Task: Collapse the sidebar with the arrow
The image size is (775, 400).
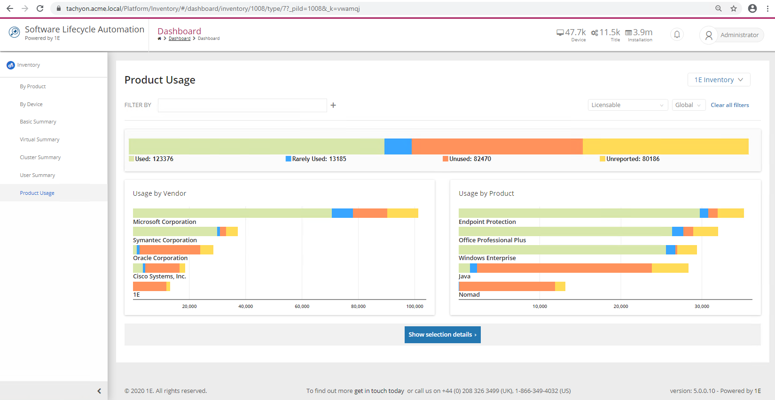Action: (99, 391)
